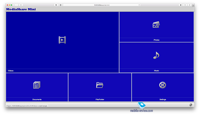Go back with browser back arrow
200x115 pixels.
pos(14,5)
